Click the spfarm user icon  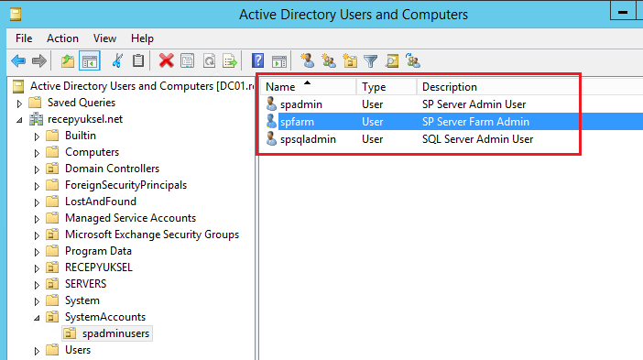coord(271,121)
